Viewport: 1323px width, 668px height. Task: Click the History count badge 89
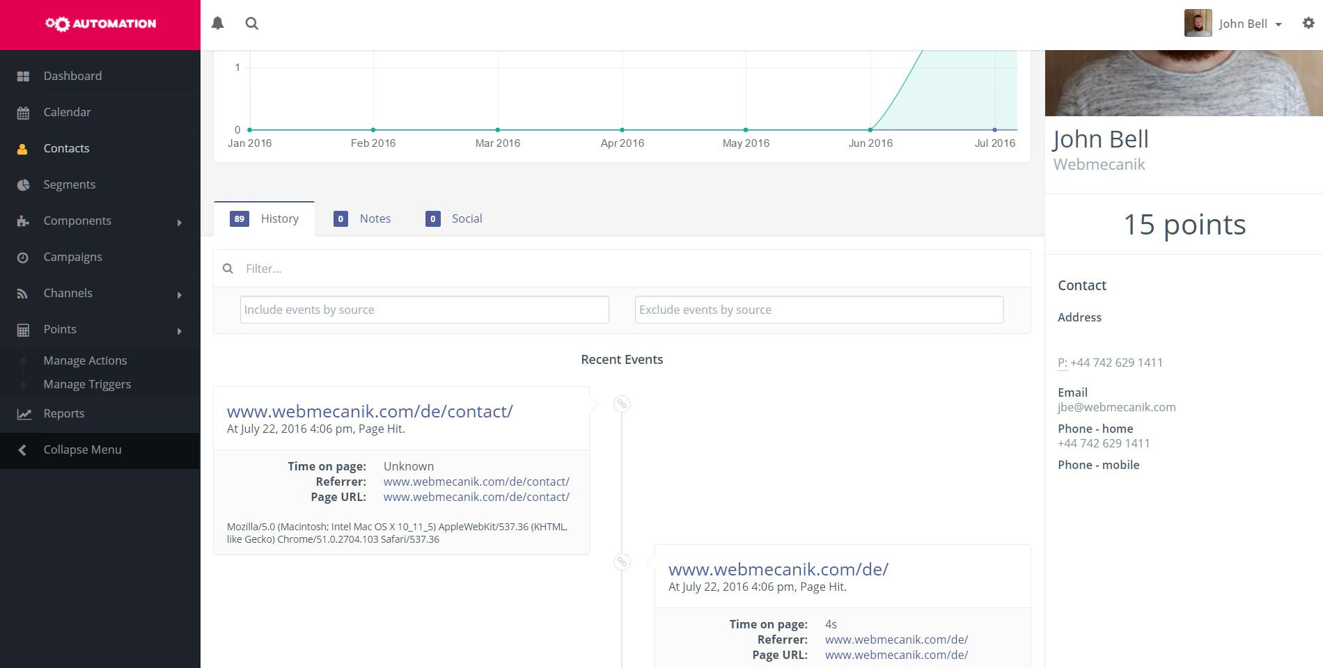tap(239, 218)
